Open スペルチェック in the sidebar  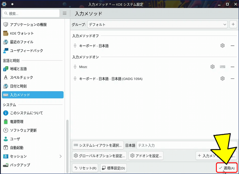coord(33,77)
